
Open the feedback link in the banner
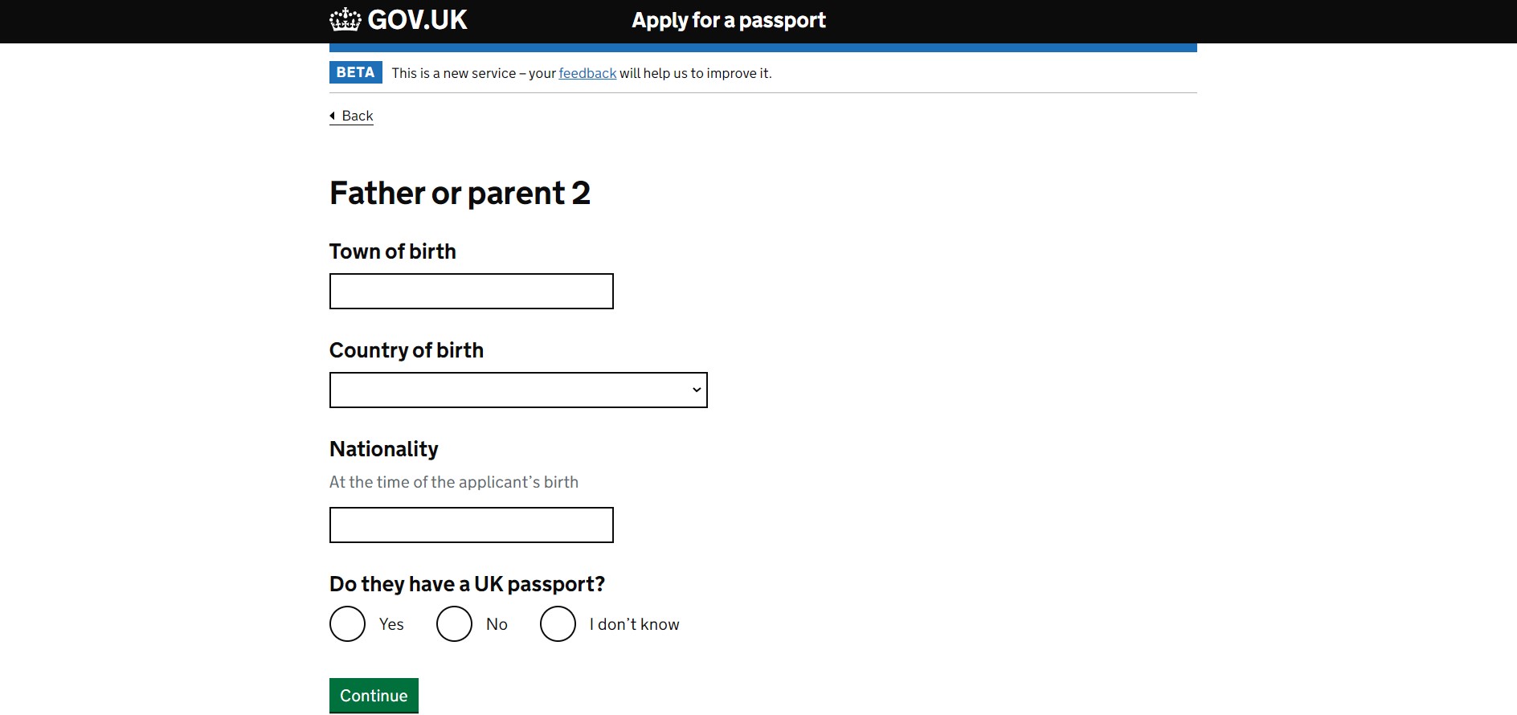pos(587,73)
